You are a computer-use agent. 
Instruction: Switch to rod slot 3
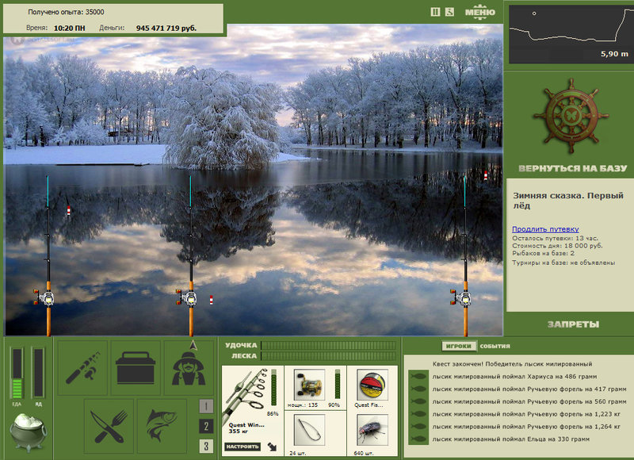[206, 446]
